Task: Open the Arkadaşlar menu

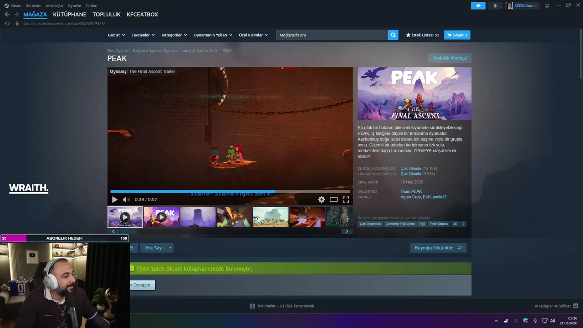Action: (55, 5)
